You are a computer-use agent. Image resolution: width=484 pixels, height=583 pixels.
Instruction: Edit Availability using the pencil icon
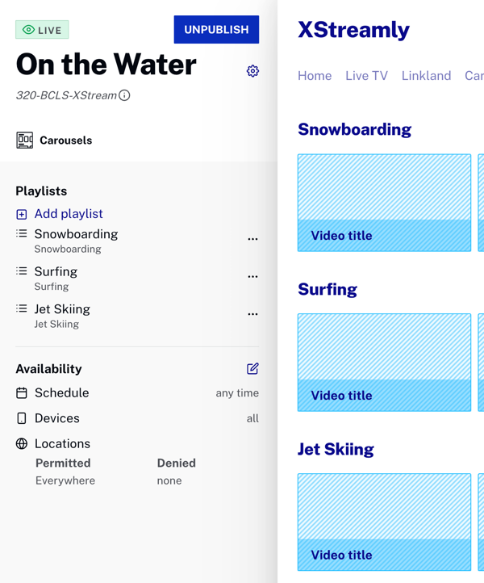point(252,368)
